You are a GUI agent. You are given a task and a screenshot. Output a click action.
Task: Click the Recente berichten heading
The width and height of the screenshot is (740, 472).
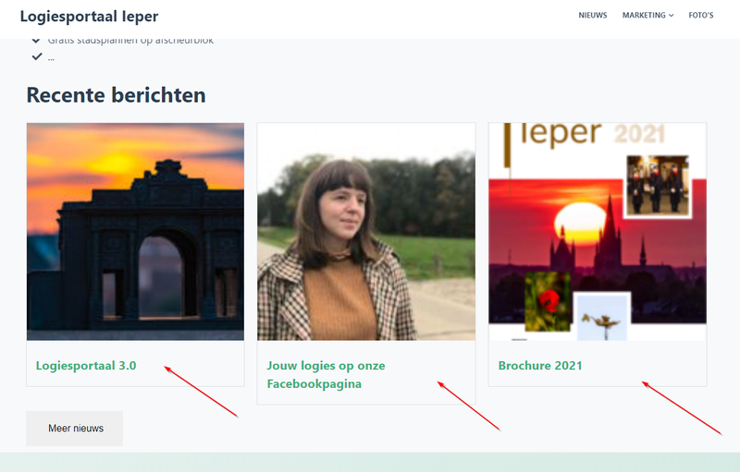[x=117, y=95]
